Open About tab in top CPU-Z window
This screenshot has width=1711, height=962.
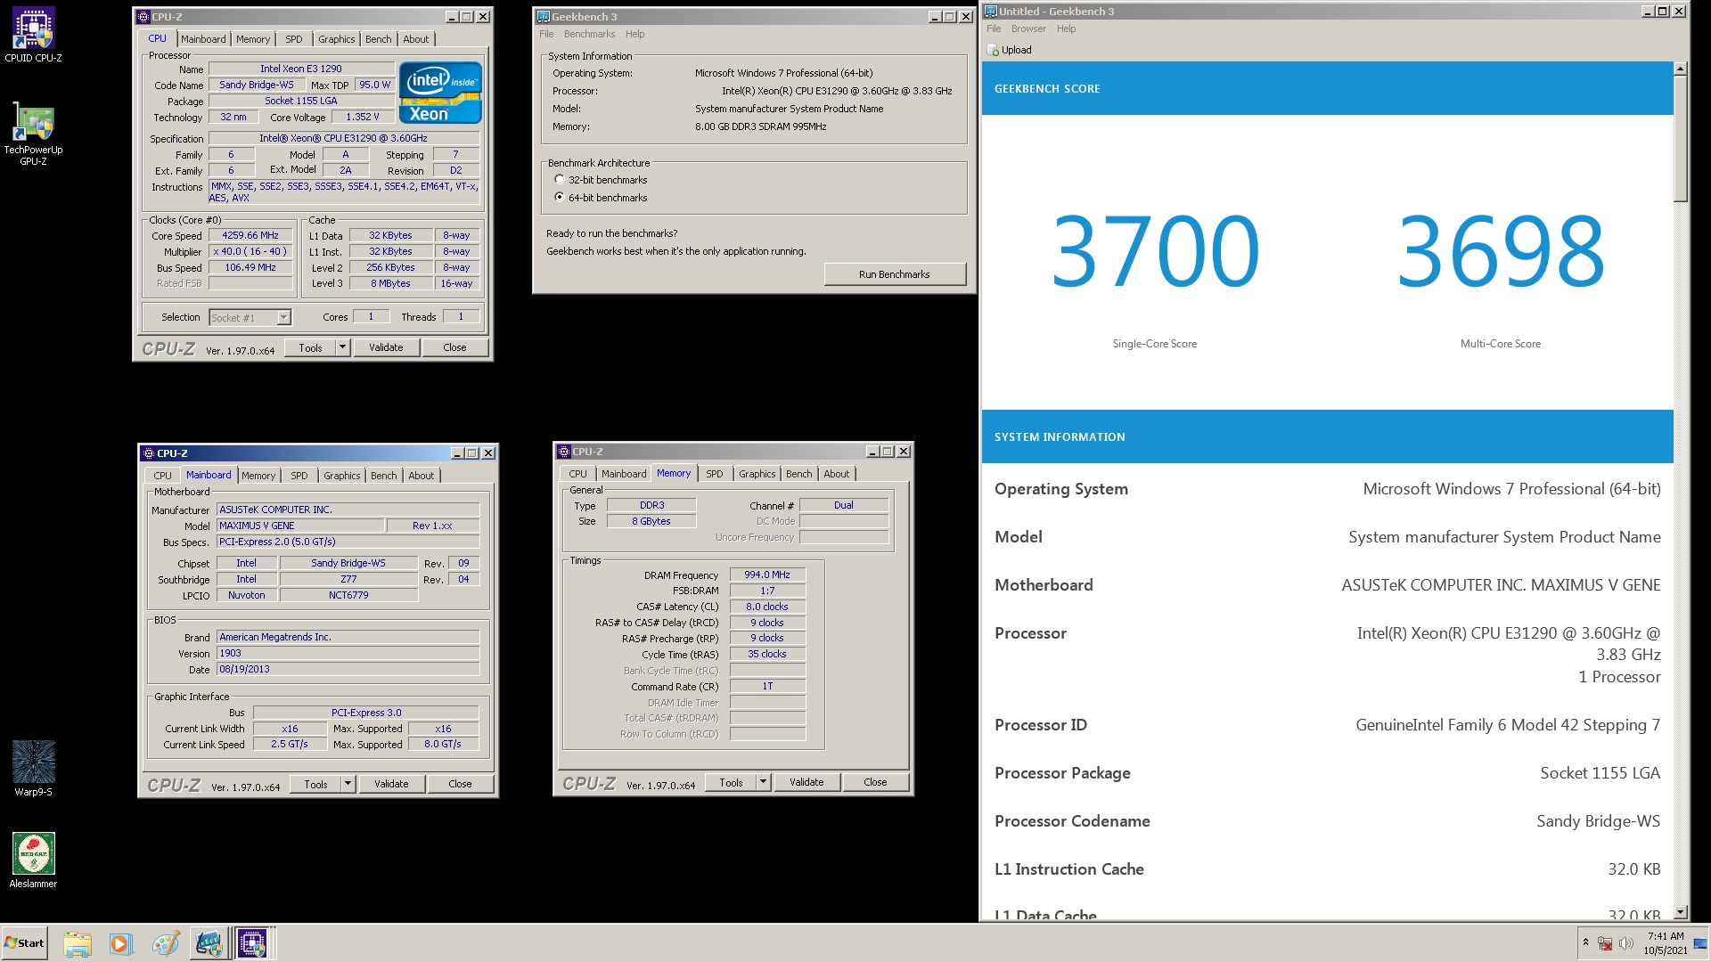(x=416, y=39)
